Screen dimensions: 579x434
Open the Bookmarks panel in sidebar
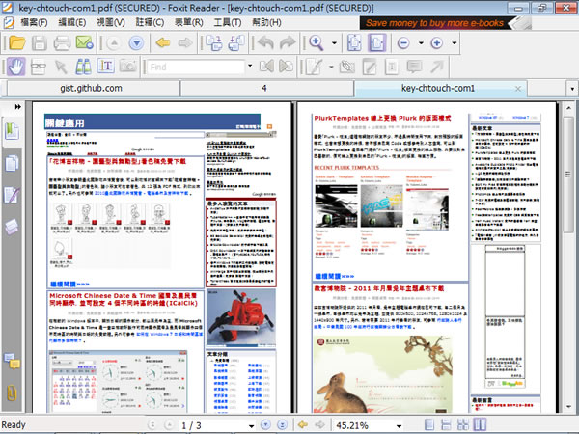point(13,131)
